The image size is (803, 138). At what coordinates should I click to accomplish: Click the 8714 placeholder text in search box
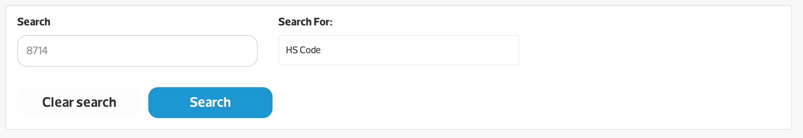click(x=37, y=51)
